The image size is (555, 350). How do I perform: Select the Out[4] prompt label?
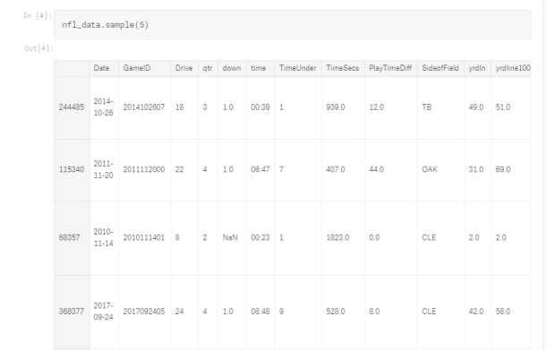coord(38,48)
